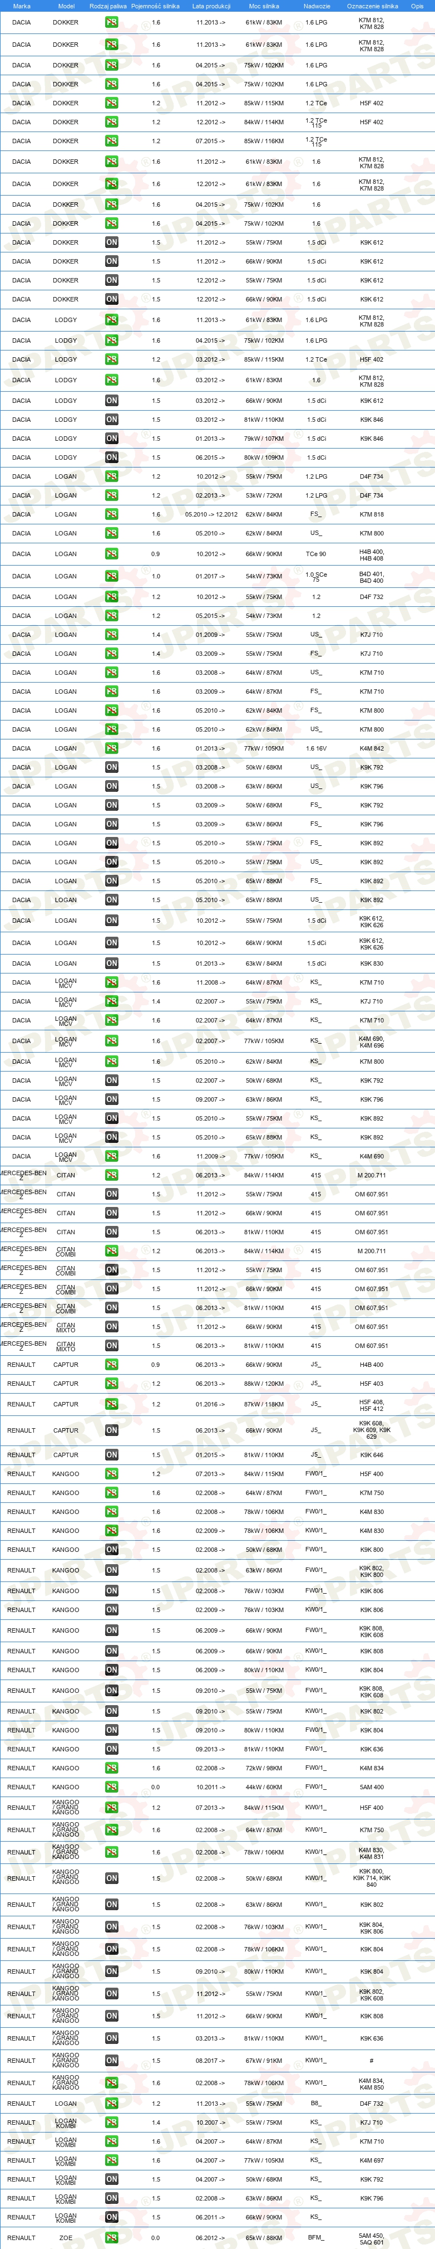Click the 88kW / 120KM power cell

pos(264,1384)
